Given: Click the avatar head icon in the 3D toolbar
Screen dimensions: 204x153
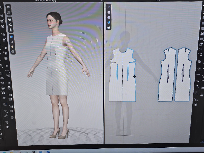Looking at the screenshot, I should coord(12,47).
